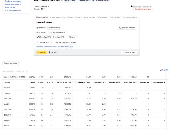Click the 'Сохранить отчет' button
The height and width of the screenshot is (130, 169).
pyautogui.click(x=129, y=52)
